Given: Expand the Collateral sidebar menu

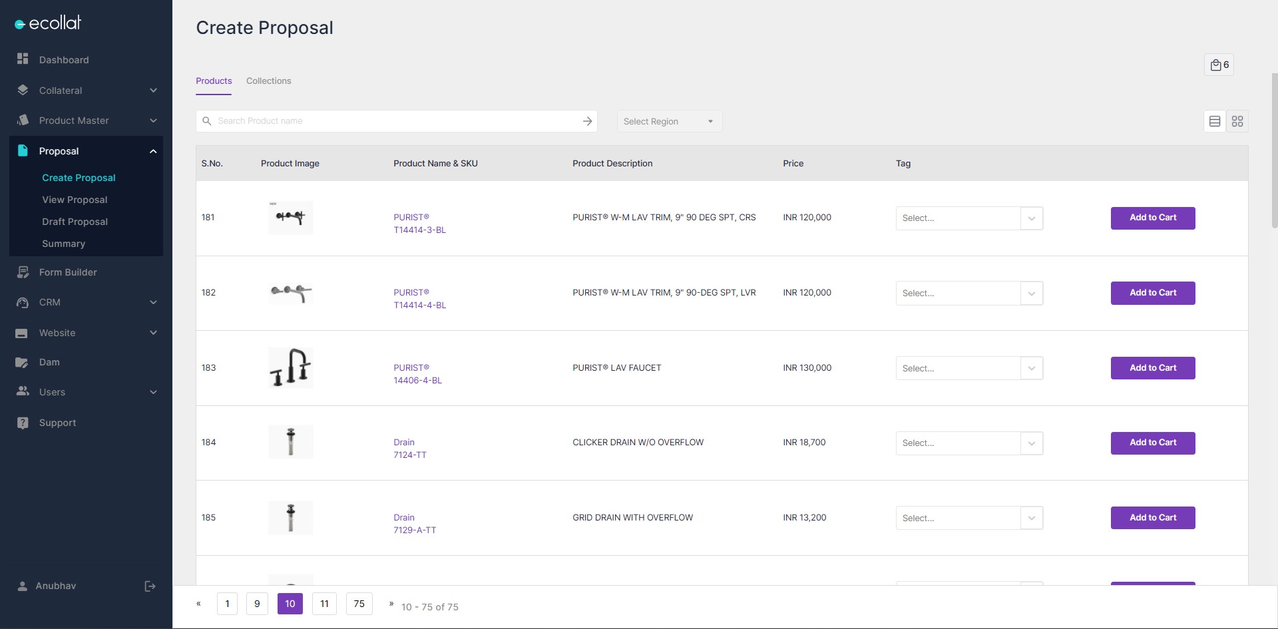Looking at the screenshot, I should 152,91.
